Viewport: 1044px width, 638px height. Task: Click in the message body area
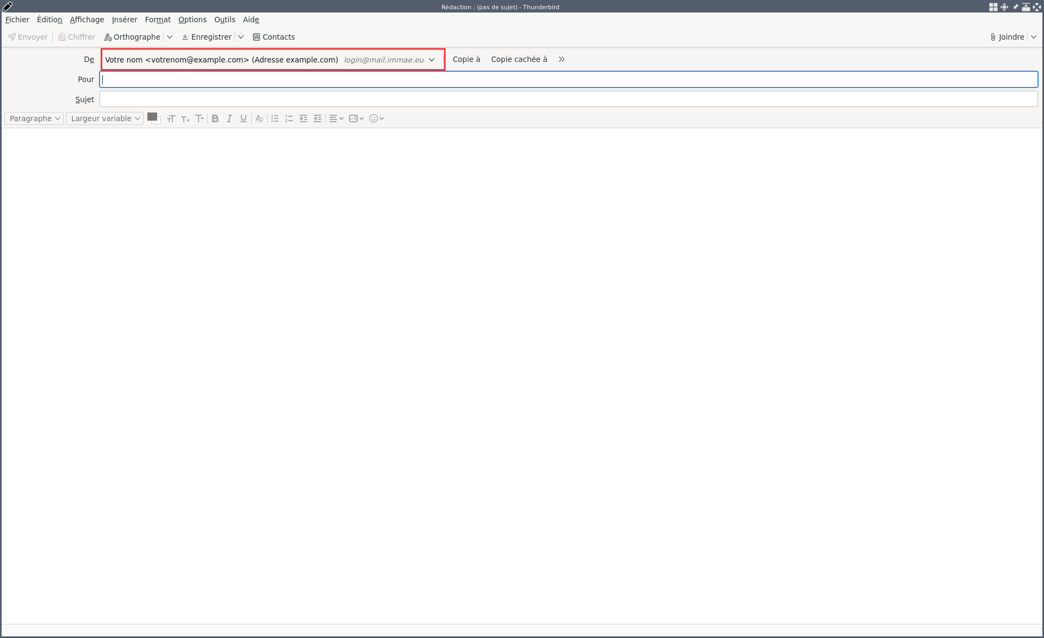pyautogui.click(x=522, y=376)
